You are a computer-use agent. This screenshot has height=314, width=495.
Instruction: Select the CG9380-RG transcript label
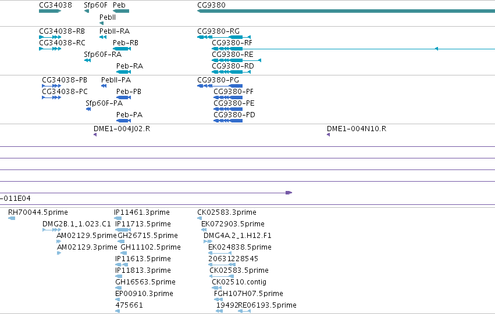pos(218,31)
